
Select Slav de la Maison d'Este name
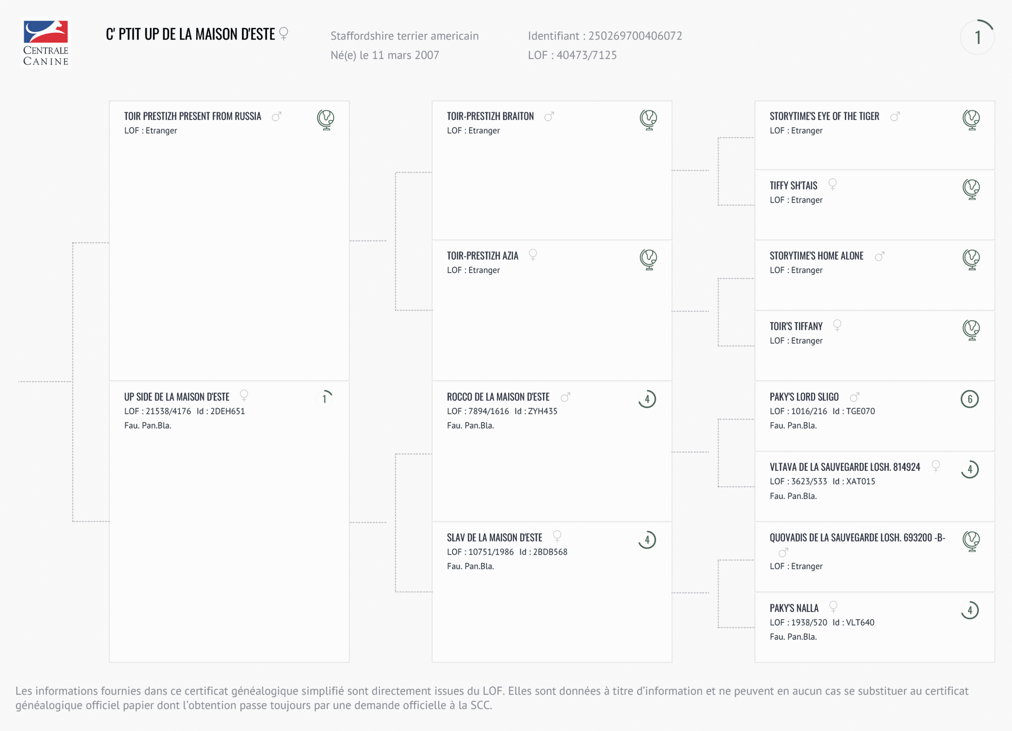point(495,538)
